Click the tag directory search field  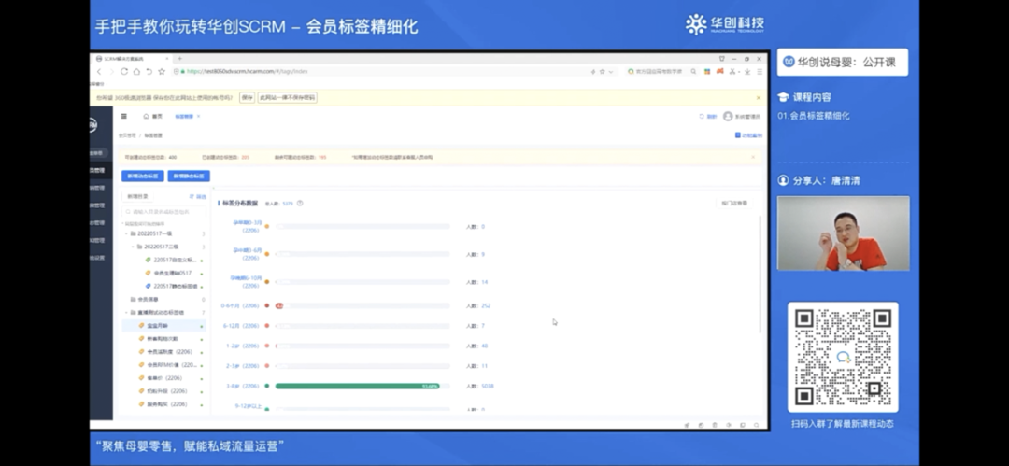pyautogui.click(x=164, y=212)
